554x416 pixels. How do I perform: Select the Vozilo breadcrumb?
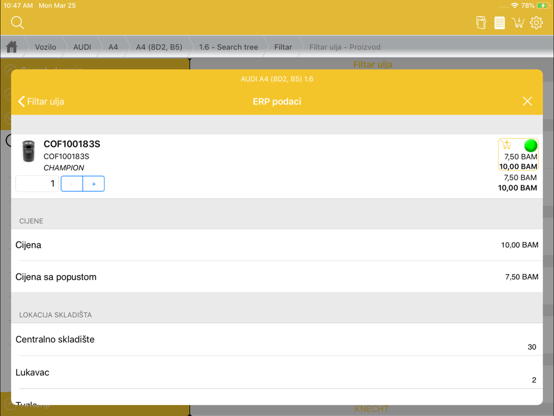[x=45, y=47]
